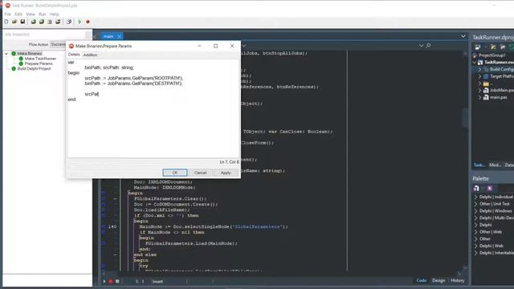
Task: Expand the Delphi | Individual palette category
Action: click(x=475, y=197)
